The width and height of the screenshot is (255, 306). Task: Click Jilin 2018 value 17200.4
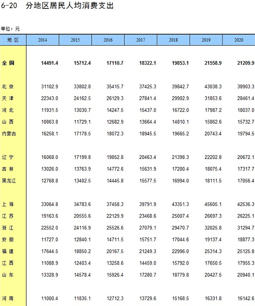[x=180, y=169]
